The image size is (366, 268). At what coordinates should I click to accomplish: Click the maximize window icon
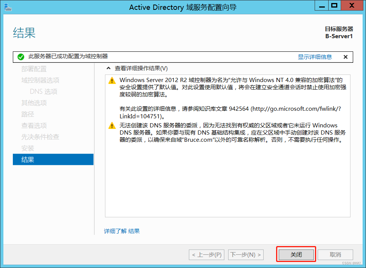click(334, 5)
